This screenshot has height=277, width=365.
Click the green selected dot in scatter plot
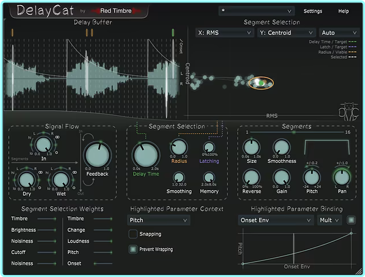point(261,83)
